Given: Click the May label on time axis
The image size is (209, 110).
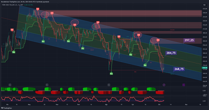Looking at the screenshot, I should [x=29, y=105].
